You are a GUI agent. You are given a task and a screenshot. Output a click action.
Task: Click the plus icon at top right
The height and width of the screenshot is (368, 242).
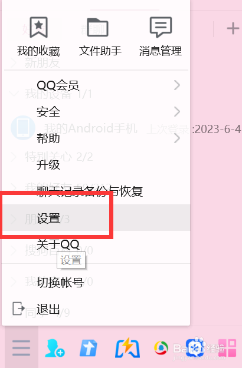[233, 29]
